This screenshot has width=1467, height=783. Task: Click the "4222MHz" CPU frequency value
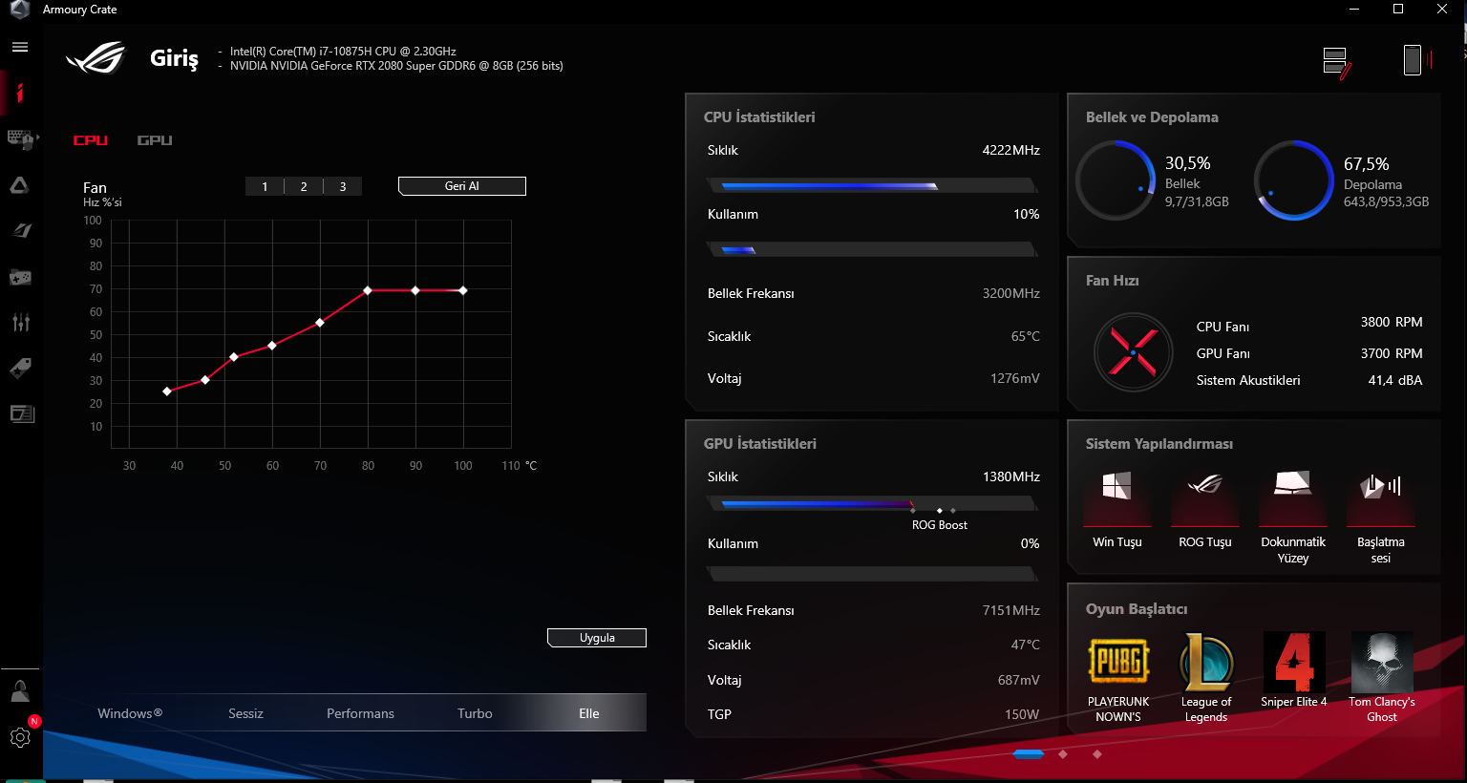[x=1011, y=150]
